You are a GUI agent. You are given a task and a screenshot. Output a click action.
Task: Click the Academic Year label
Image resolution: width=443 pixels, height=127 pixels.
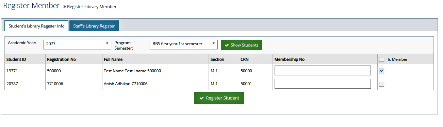[22, 43]
